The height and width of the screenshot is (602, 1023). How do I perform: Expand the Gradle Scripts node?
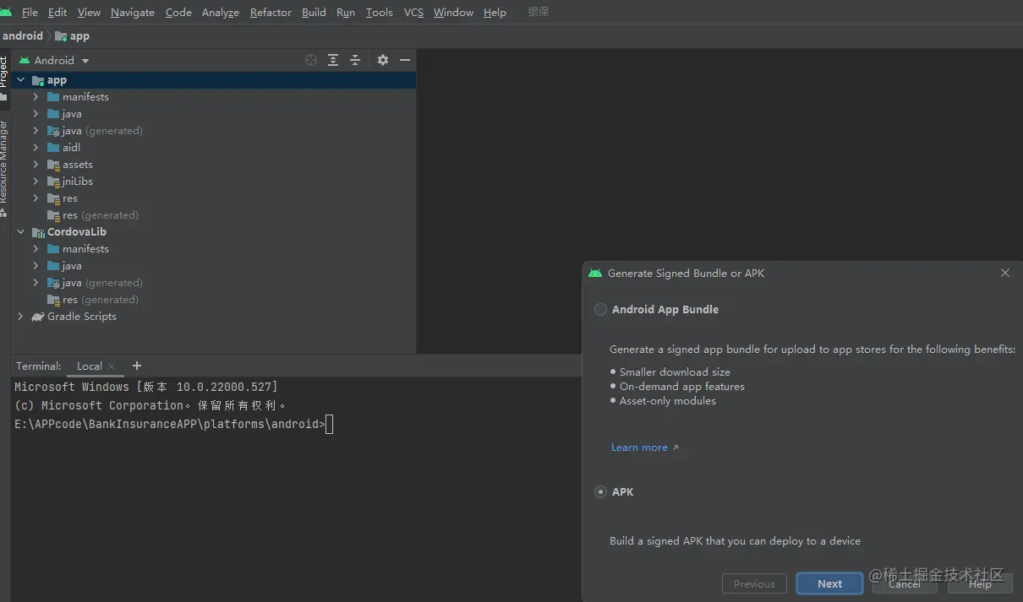click(21, 317)
